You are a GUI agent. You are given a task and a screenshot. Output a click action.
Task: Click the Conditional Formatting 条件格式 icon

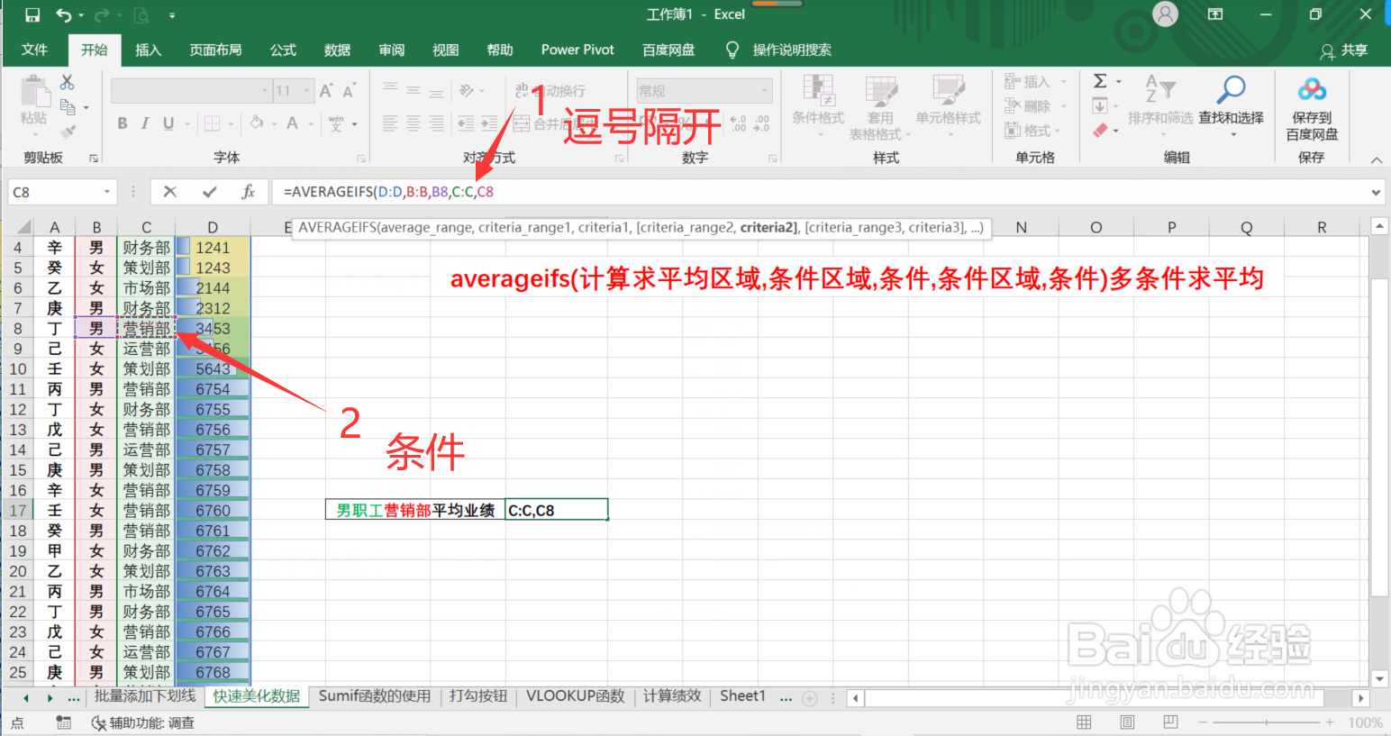[x=818, y=92]
